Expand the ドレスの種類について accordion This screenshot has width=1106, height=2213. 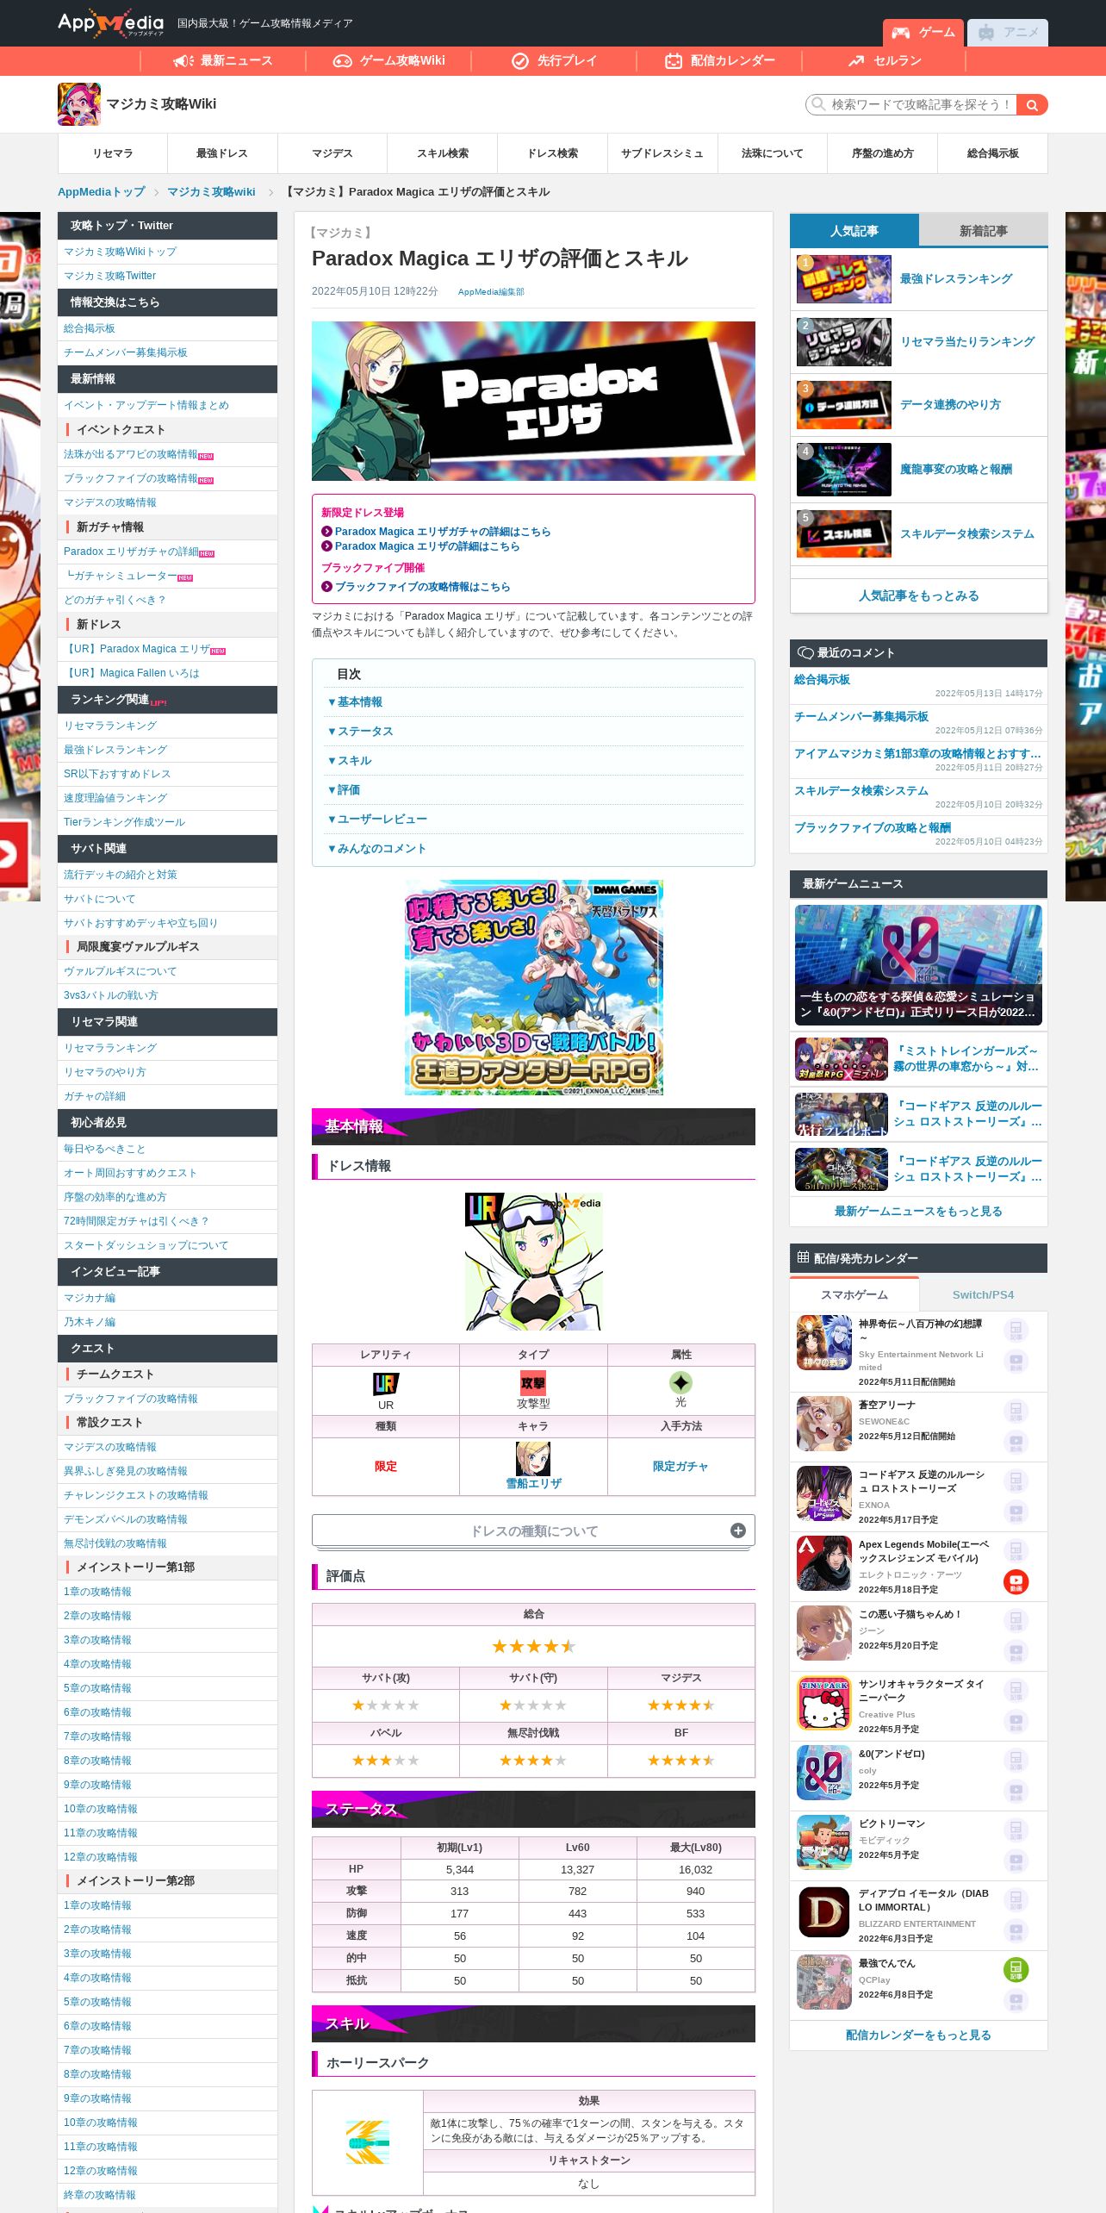(x=533, y=1530)
